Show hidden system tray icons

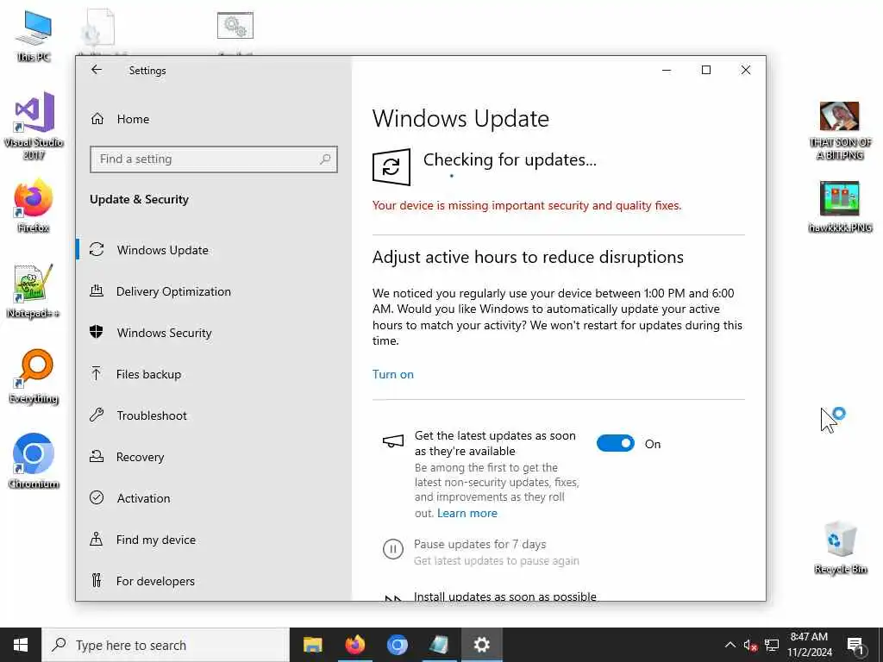pyautogui.click(x=730, y=645)
